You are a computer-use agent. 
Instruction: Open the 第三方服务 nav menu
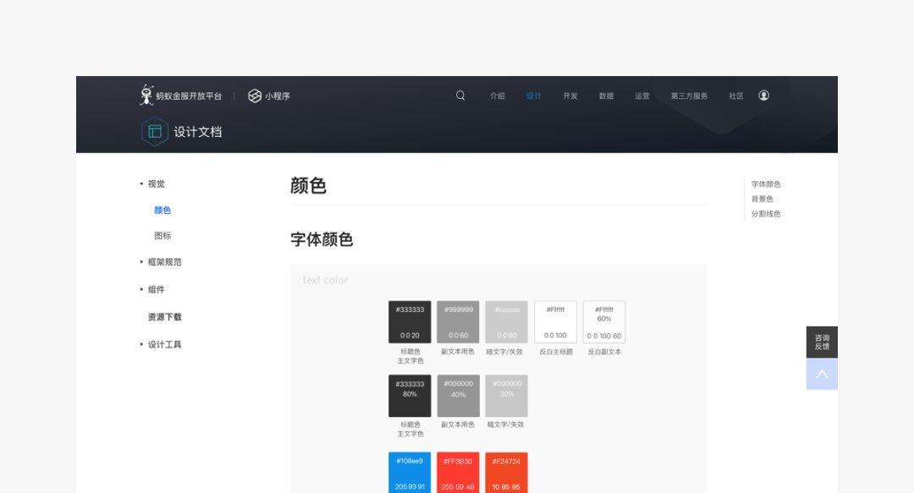point(689,96)
